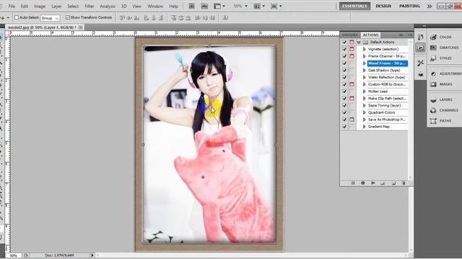Open the Image menu

click(x=40, y=6)
